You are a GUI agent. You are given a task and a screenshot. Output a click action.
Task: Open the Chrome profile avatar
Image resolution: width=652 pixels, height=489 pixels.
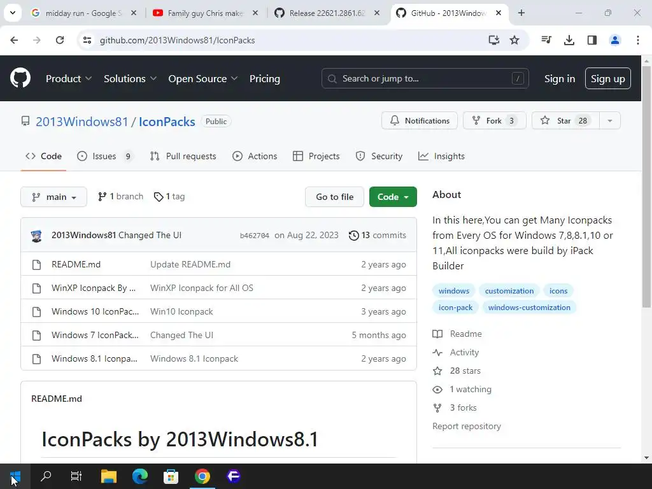coord(614,40)
